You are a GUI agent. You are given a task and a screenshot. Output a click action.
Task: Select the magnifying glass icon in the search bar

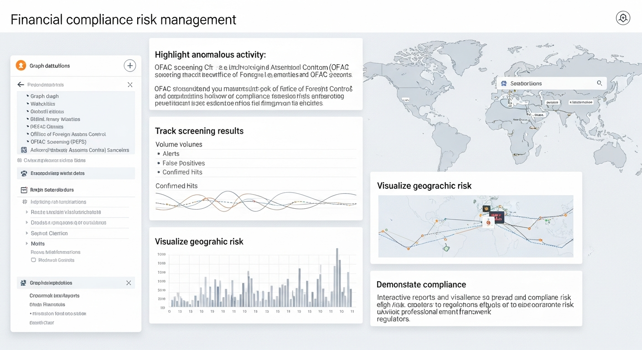tap(600, 83)
